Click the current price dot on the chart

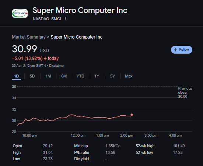tap(132, 115)
